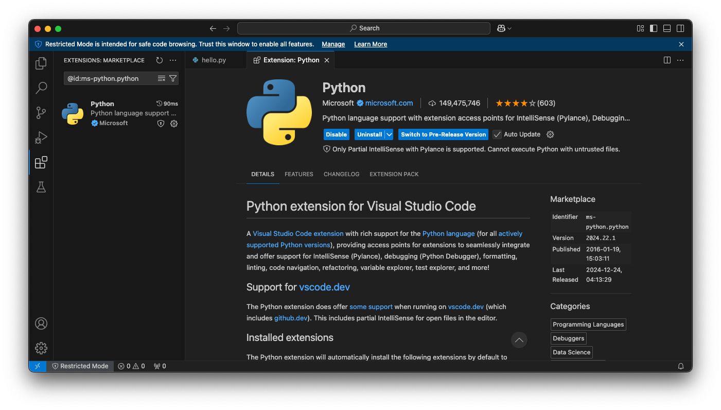This screenshot has height=410, width=721.
Task: Click the title bar Search box
Action: click(x=364, y=28)
